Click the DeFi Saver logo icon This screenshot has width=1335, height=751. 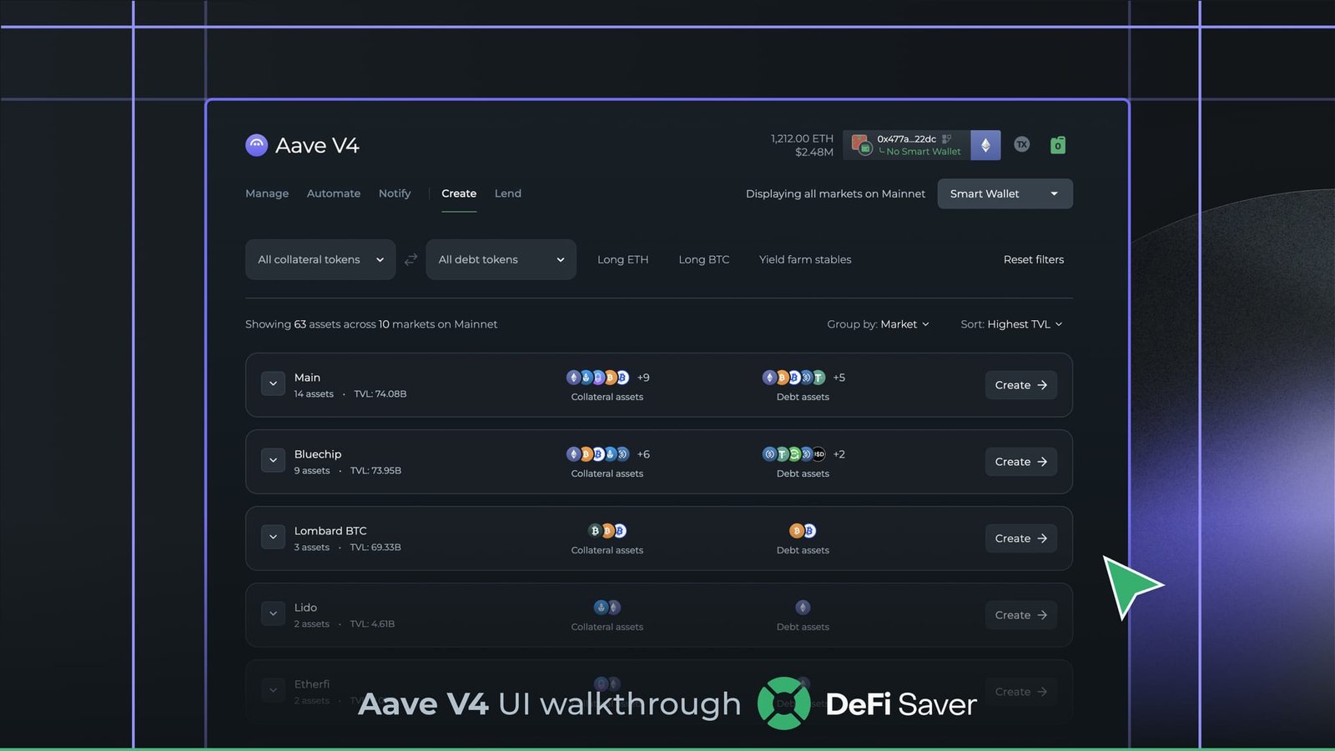coord(783,703)
